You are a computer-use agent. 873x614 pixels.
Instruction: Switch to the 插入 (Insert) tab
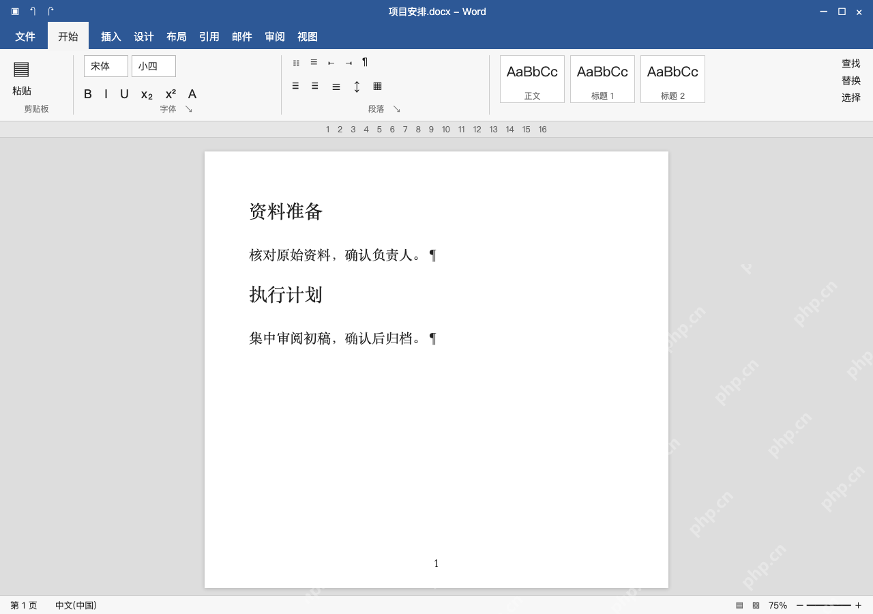[111, 37]
